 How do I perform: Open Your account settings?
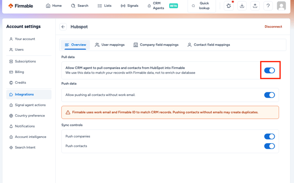29,39
